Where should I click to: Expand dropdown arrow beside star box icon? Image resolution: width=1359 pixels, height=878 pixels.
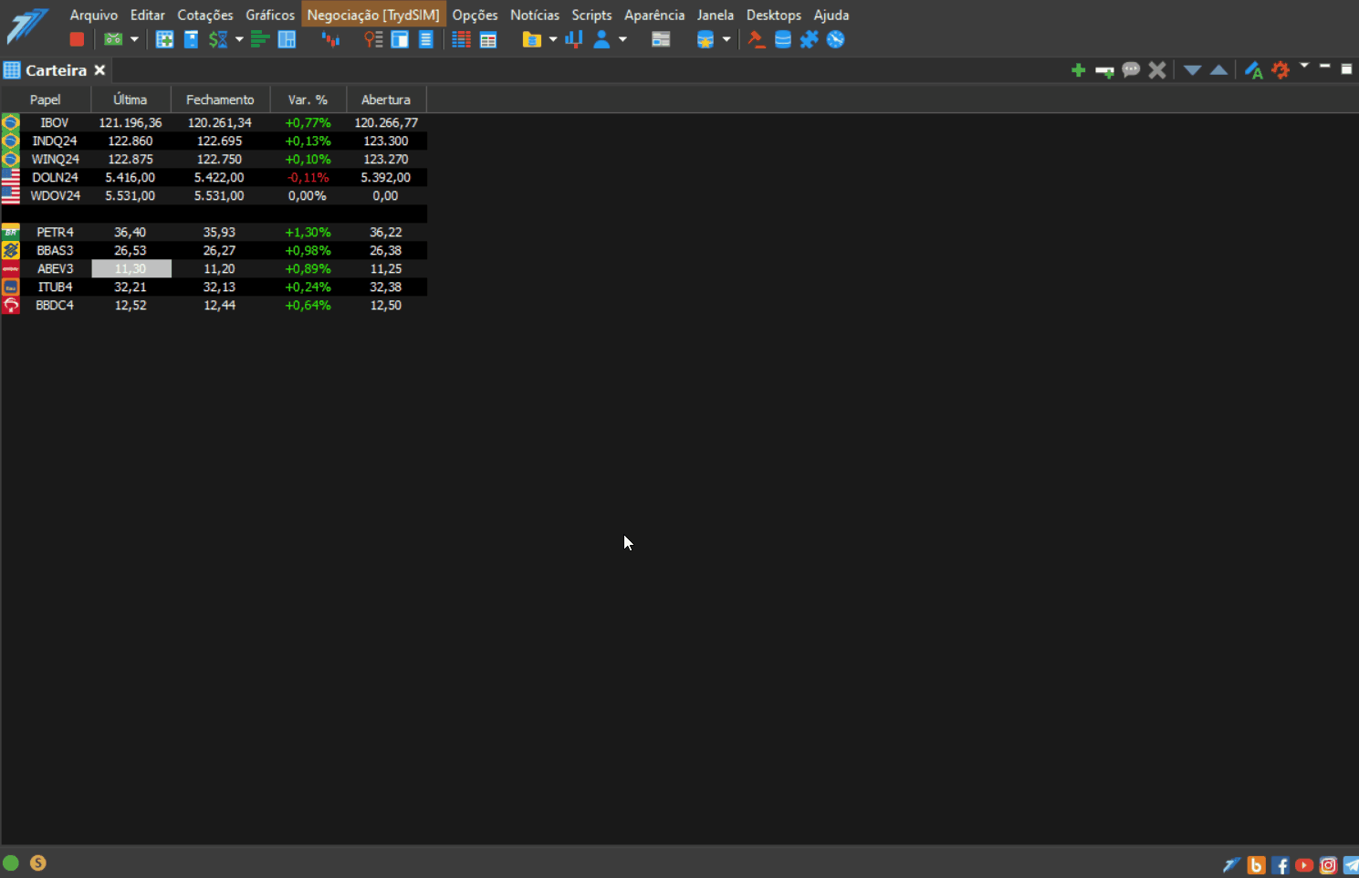click(x=727, y=39)
